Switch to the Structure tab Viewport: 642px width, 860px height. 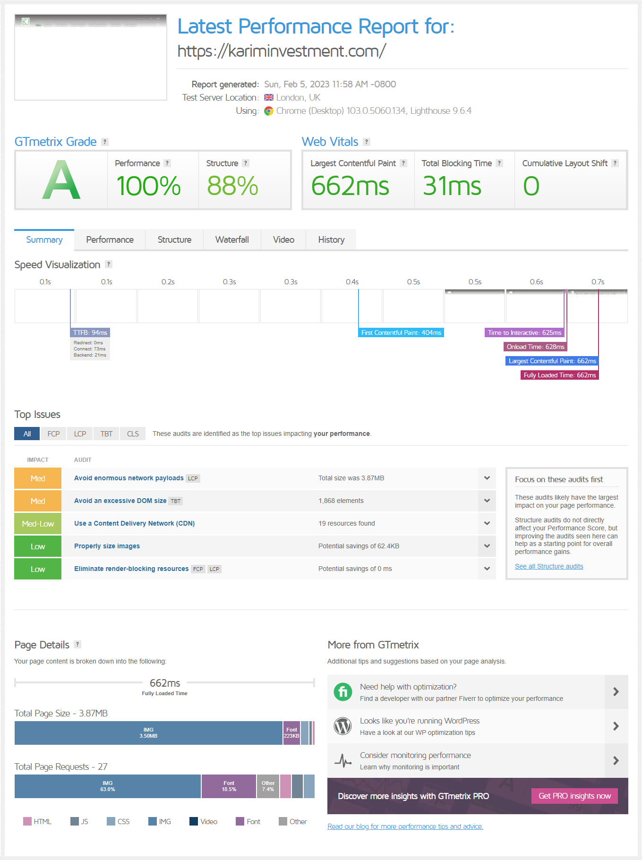tap(174, 240)
